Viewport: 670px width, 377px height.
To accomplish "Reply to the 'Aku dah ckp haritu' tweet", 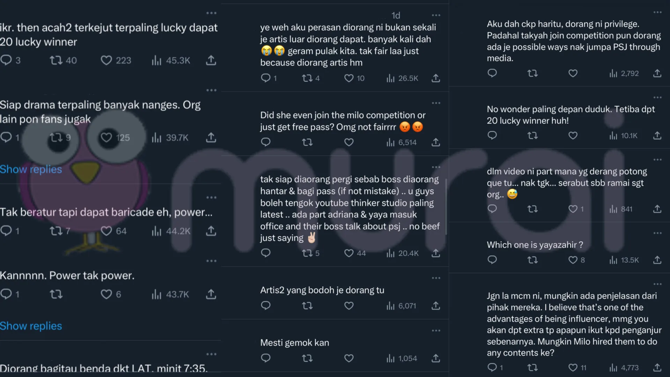I will coord(492,73).
